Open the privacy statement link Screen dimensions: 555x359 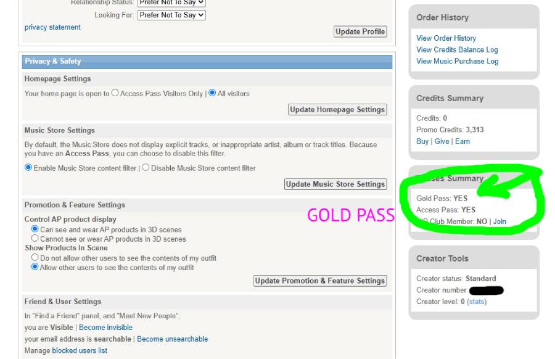coord(52,27)
